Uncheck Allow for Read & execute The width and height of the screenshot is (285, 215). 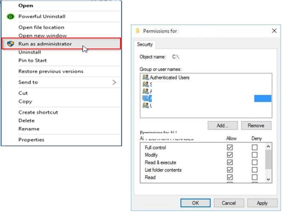pos(230,162)
